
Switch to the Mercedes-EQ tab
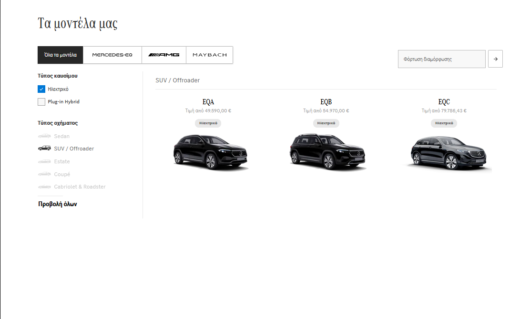click(x=112, y=55)
